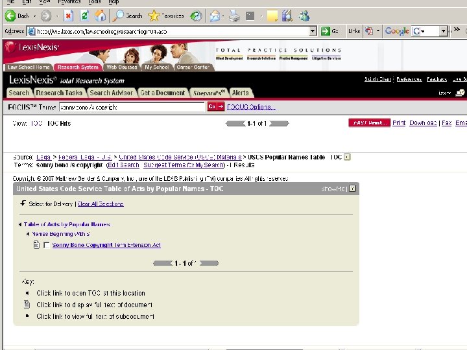Image resolution: width=467 pixels, height=350 pixels.
Task: Click green Go arrow beside address bar
Action: (325, 31)
